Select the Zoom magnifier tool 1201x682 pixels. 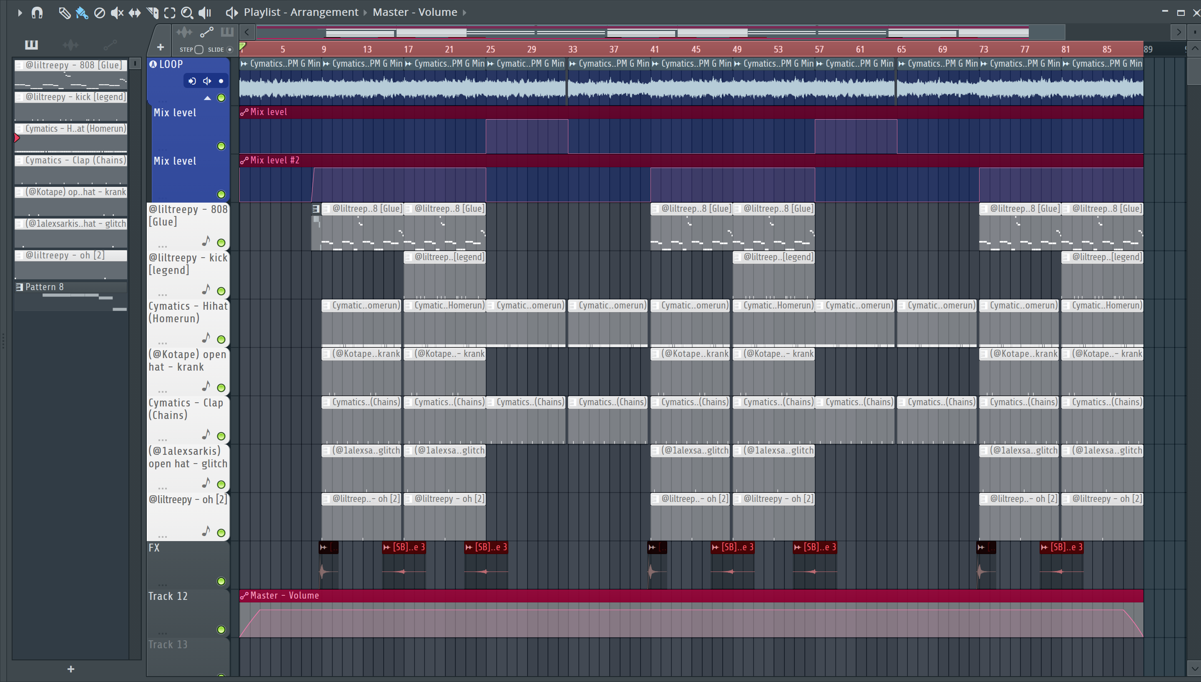[x=187, y=13]
